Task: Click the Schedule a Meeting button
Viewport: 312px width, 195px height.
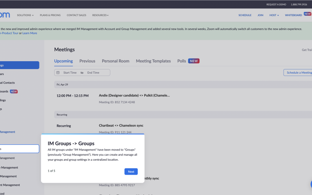Action: (x=298, y=73)
